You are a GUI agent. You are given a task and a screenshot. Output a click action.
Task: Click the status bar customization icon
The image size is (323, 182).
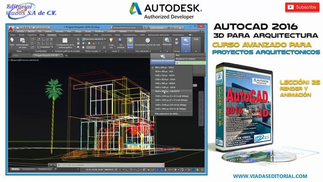coord(202,170)
